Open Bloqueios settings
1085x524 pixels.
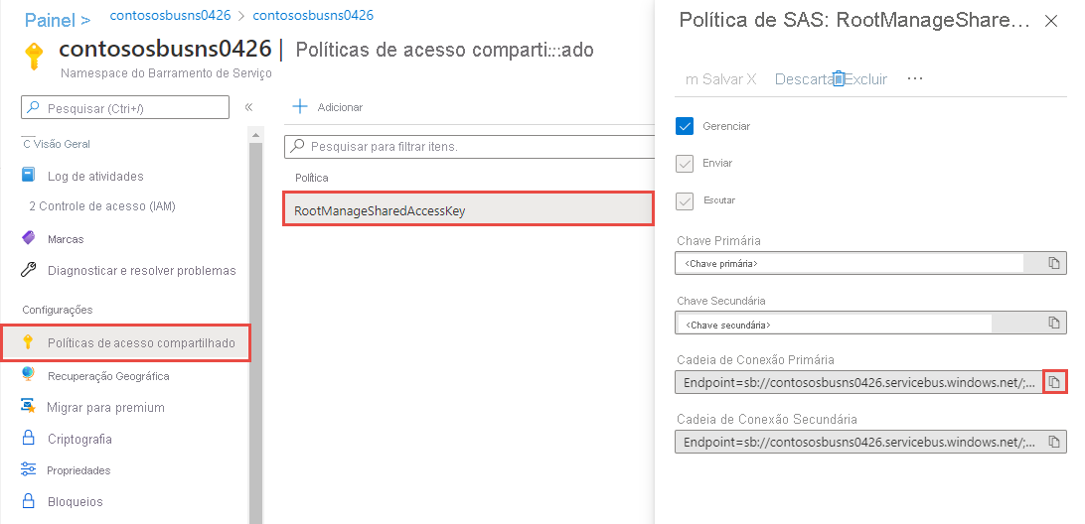tap(76, 502)
